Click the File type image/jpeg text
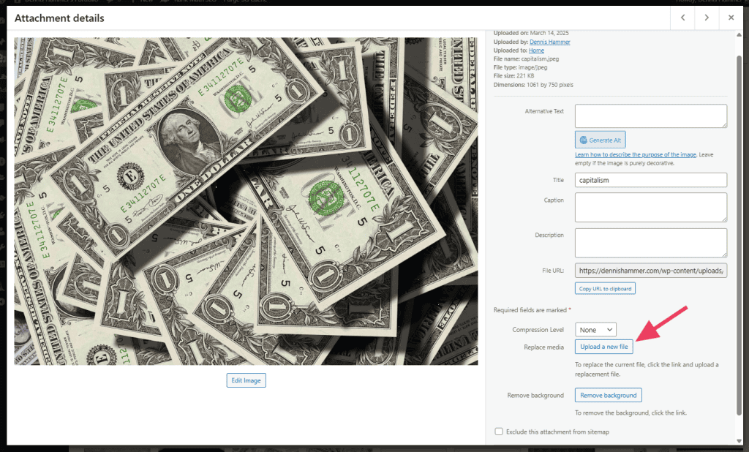The image size is (749, 452). tap(520, 67)
